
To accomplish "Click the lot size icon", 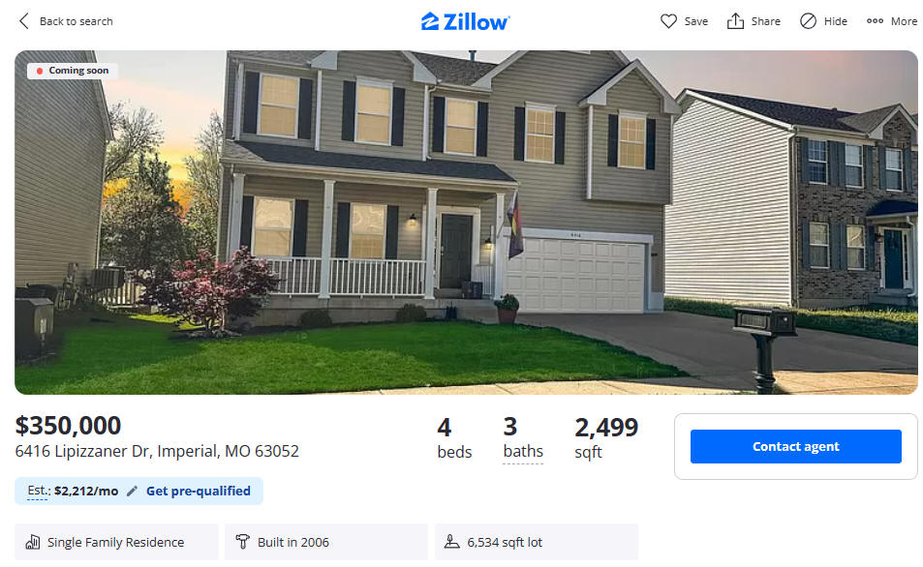I will (451, 542).
